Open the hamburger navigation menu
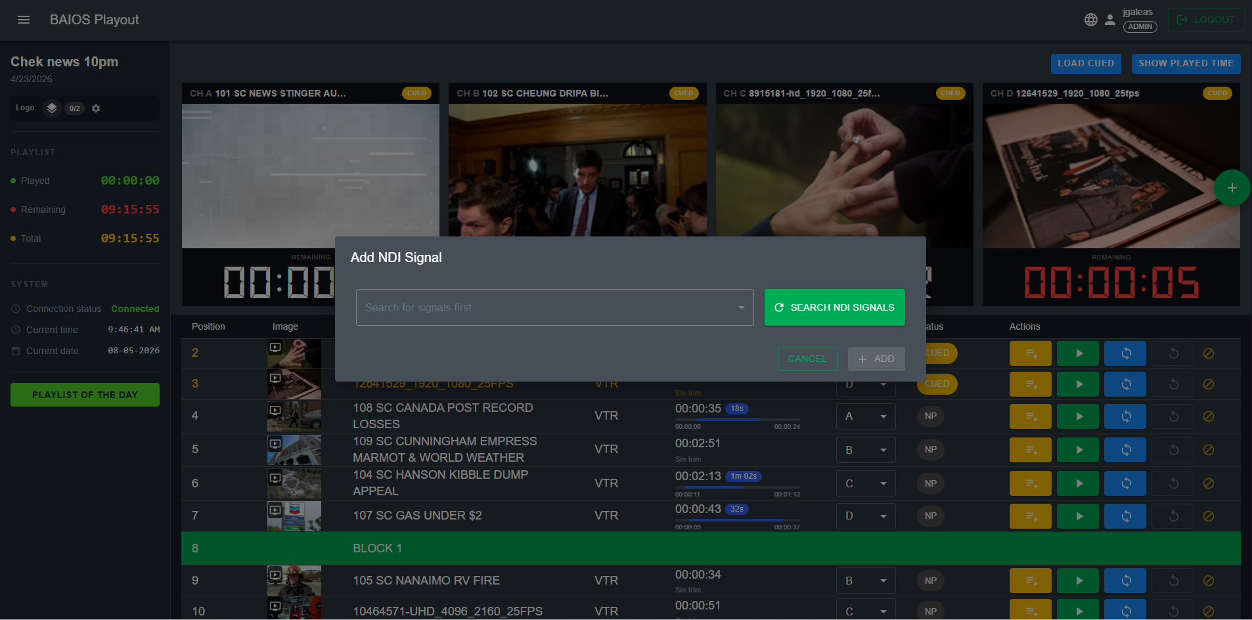The height and width of the screenshot is (620, 1252). point(24,20)
